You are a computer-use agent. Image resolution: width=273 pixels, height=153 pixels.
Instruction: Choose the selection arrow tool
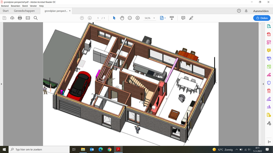point(114,18)
